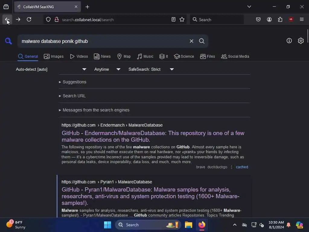Open File Explorer from the taskbar
Image resolution: width=309 pixels, height=232 pixels.
(x=188, y=225)
